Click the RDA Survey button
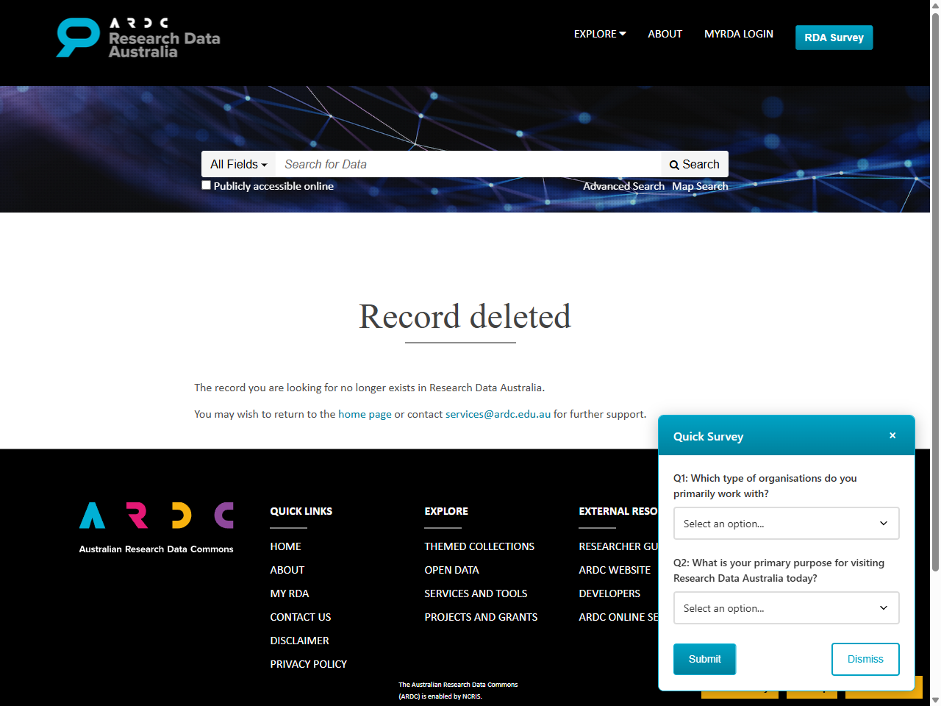Screen dimensions: 941x706 coord(834,37)
